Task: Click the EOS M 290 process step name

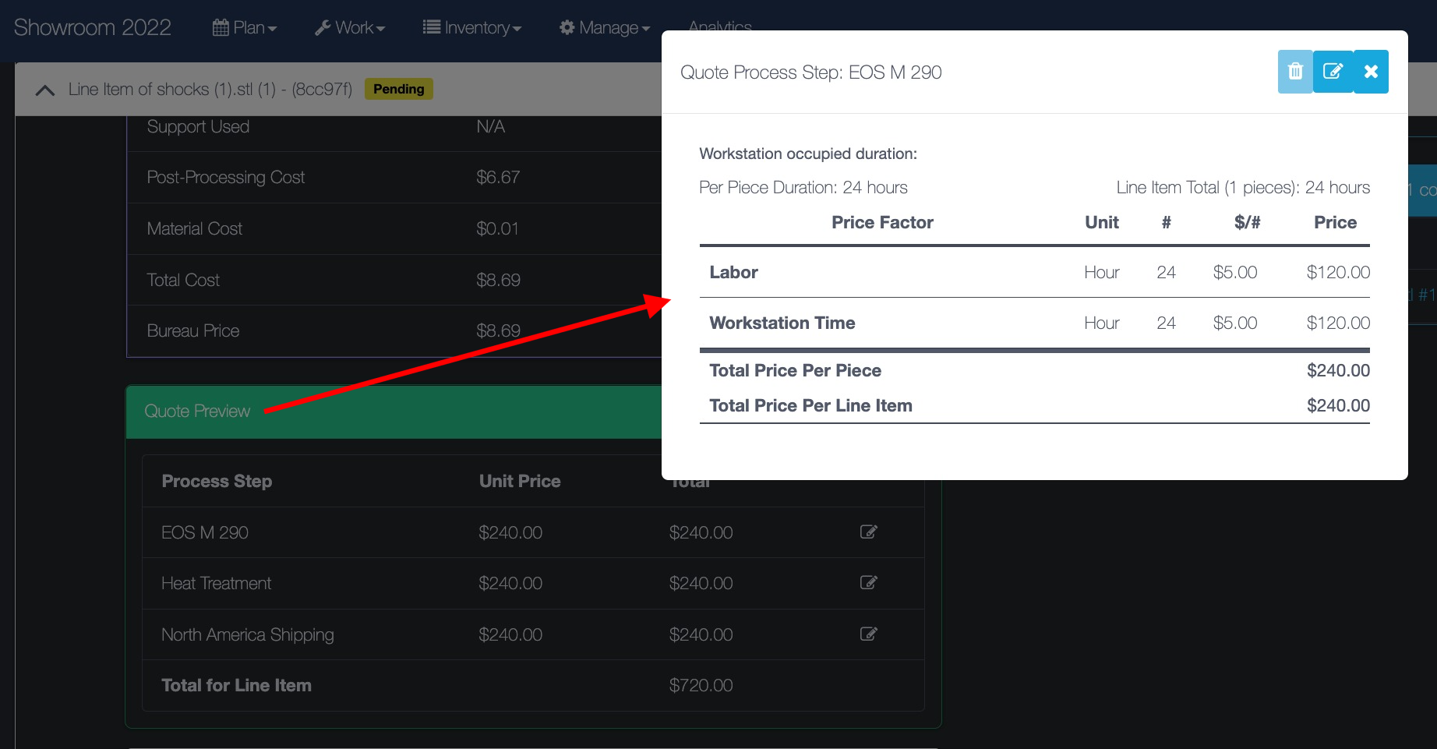Action: click(205, 533)
